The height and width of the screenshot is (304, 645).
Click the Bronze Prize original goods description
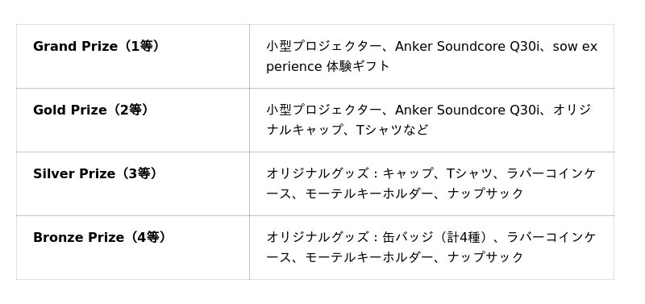[431, 248]
